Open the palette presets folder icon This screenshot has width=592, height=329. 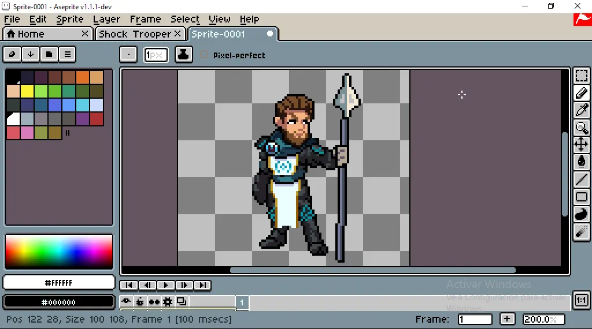(x=49, y=54)
